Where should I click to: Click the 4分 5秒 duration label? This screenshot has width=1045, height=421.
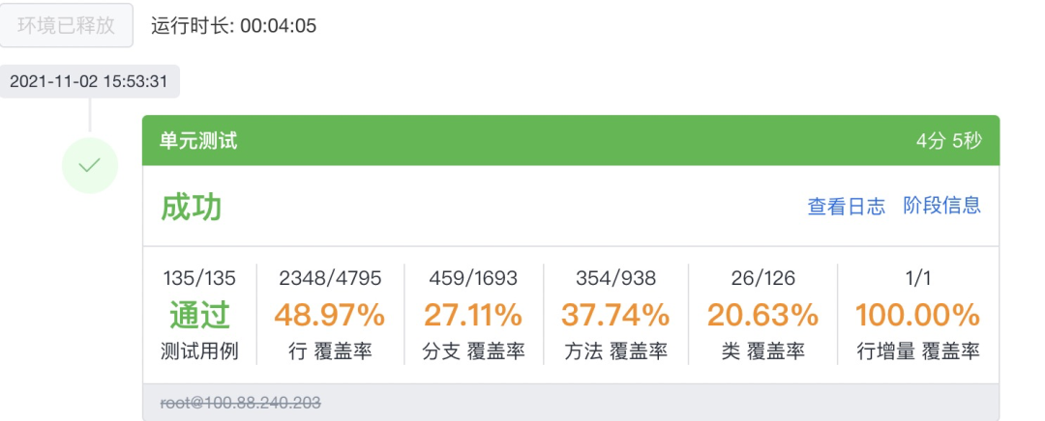tap(948, 141)
